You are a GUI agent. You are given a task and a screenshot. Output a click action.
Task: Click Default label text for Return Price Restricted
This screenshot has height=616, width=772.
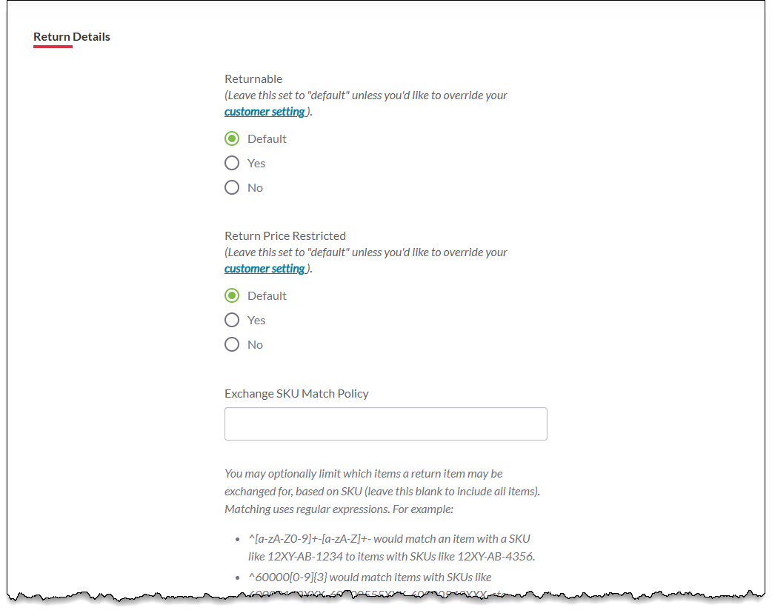267,295
